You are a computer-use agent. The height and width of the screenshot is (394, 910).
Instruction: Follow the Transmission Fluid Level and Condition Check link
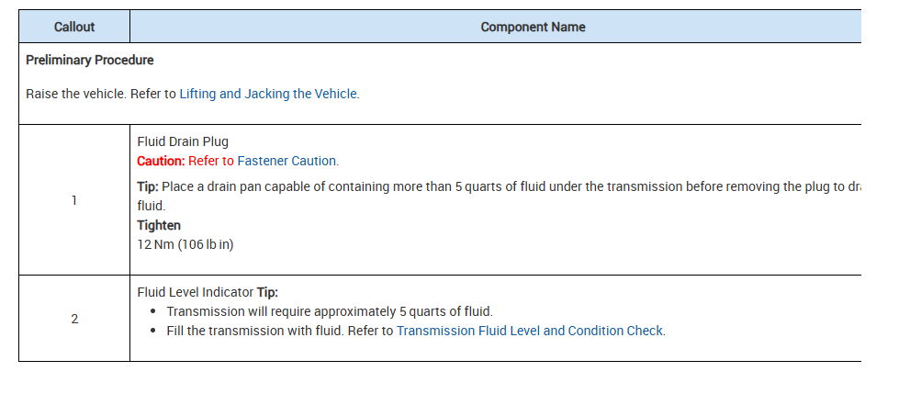[530, 331]
